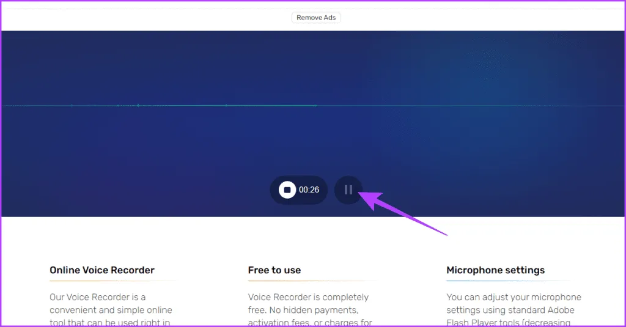Image resolution: width=626 pixels, height=327 pixels.
Task: Click the 'convenient and simple online' text line
Action: (111, 310)
